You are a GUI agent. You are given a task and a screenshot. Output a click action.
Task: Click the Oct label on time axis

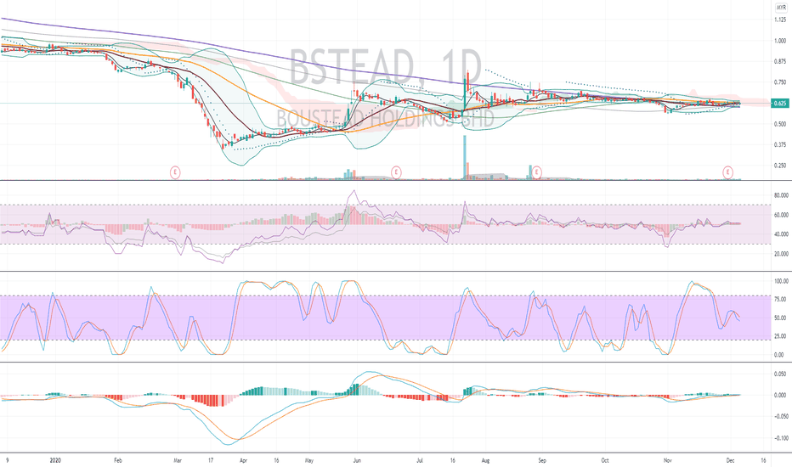pyautogui.click(x=604, y=460)
